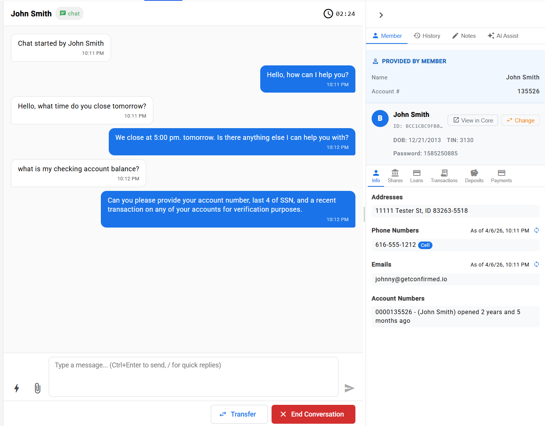Screen dimensions: 545x426
Task: Click the quick replies lightning bolt icon
Action: (x=17, y=388)
